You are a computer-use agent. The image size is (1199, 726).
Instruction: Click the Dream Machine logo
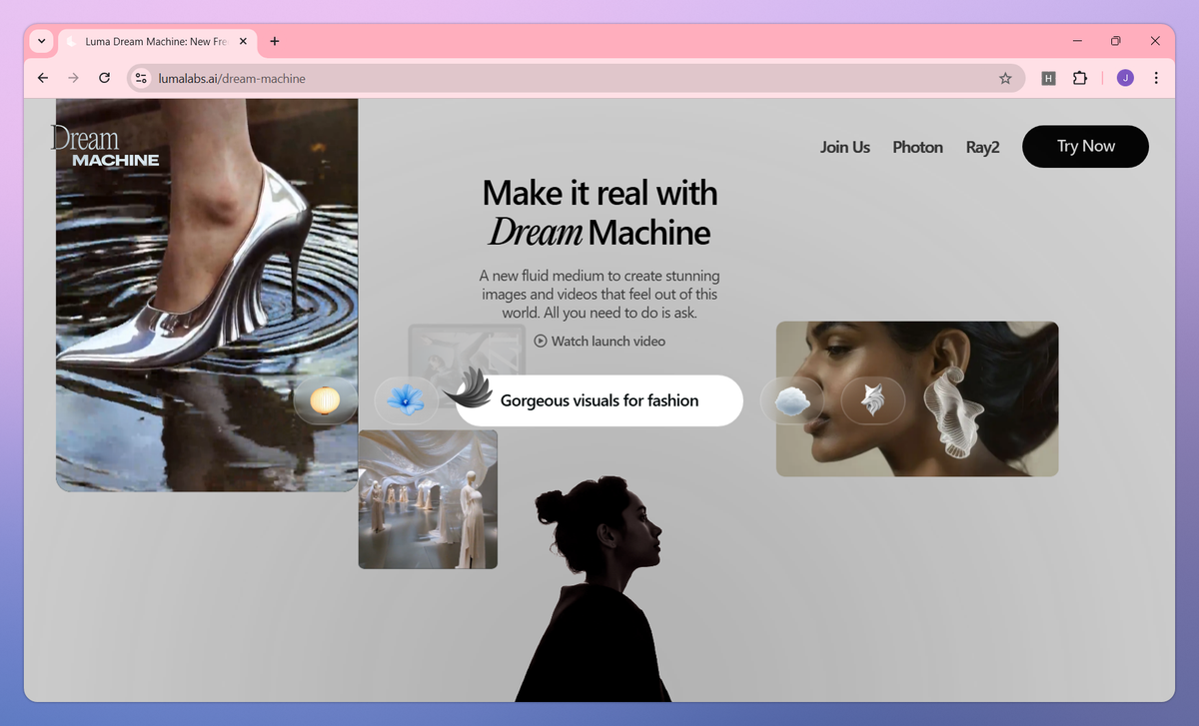click(105, 146)
